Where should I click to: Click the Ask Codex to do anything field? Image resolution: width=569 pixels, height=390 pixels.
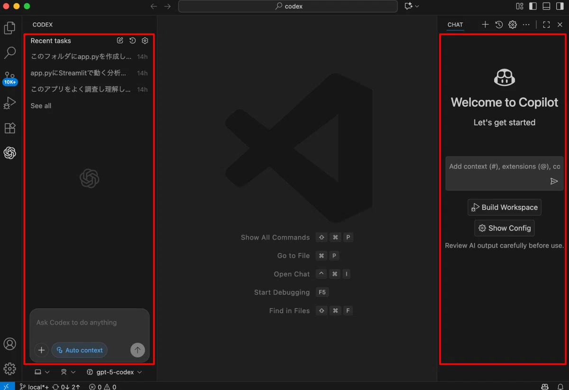pos(90,323)
